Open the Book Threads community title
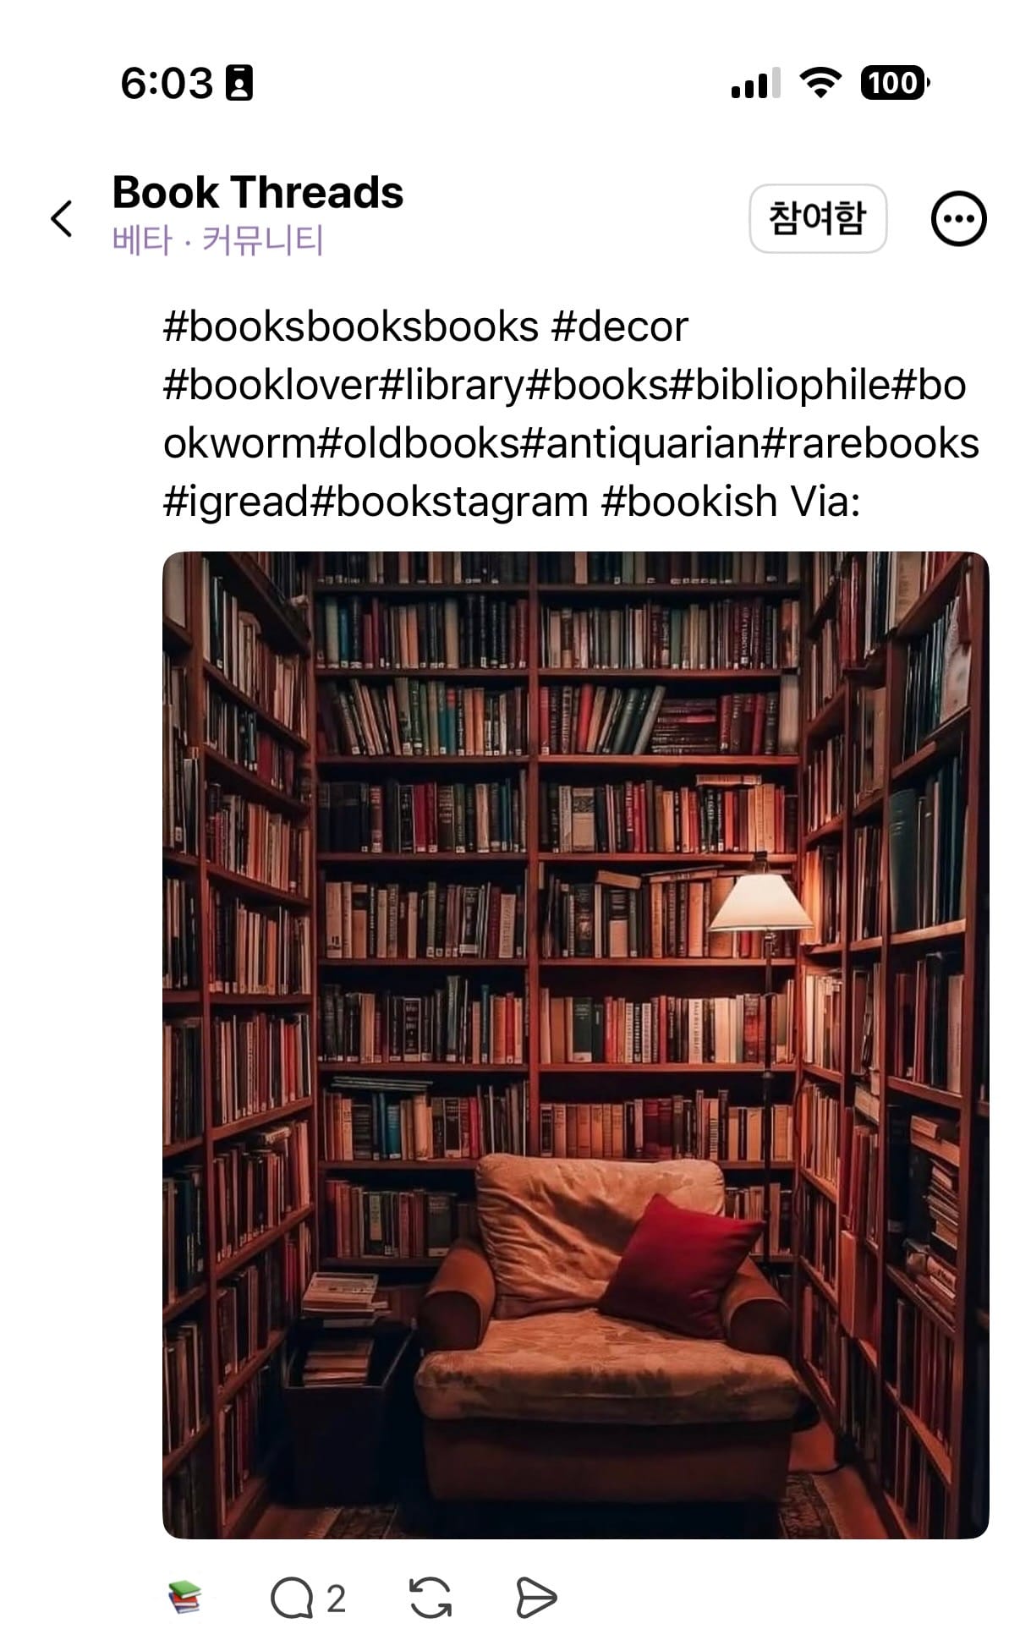Viewport: 1020px width, 1651px height. tap(258, 192)
